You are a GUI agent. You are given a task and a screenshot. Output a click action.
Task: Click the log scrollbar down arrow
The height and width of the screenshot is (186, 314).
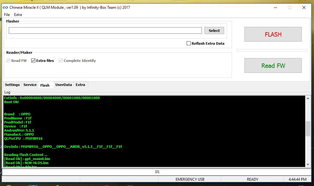coord(308,164)
